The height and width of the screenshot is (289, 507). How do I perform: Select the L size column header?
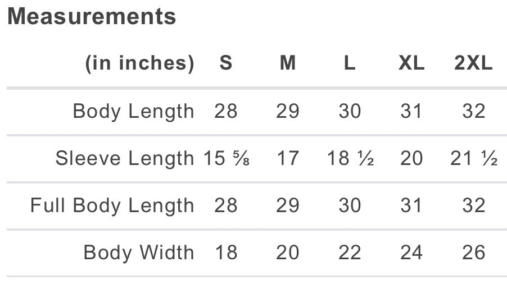[x=350, y=63]
